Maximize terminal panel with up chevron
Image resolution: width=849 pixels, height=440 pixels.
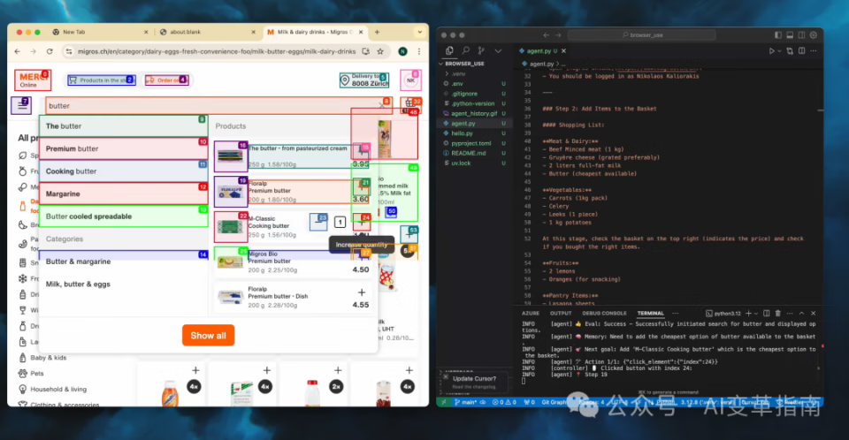[x=801, y=314]
